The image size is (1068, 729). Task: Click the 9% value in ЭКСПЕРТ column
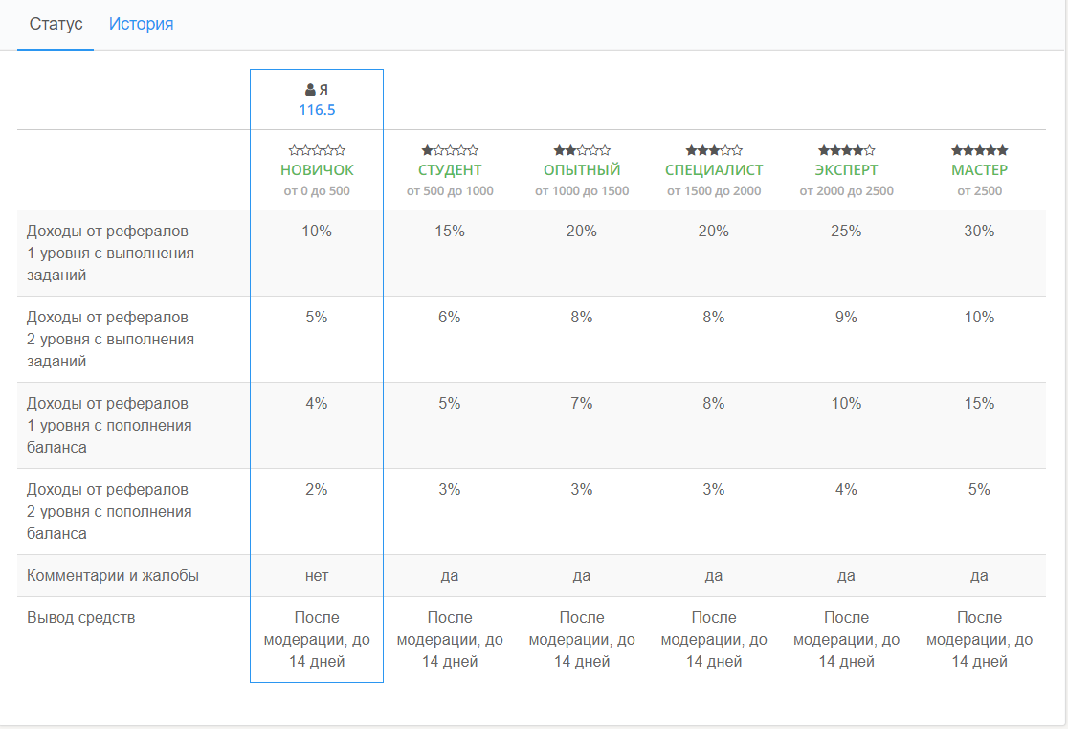pyautogui.click(x=846, y=318)
